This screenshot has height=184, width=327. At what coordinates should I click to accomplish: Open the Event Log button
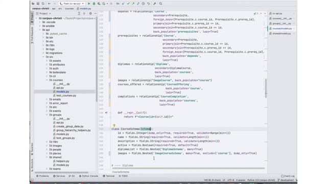pyautogui.click(x=288, y=176)
